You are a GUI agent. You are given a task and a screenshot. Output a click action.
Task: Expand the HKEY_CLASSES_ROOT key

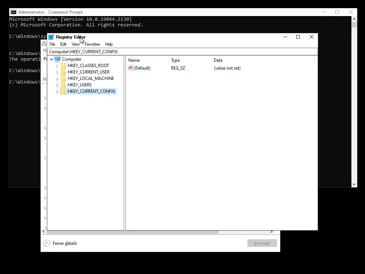point(57,66)
